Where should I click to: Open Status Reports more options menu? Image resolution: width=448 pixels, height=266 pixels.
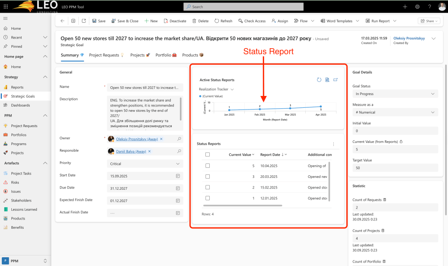(x=333, y=144)
